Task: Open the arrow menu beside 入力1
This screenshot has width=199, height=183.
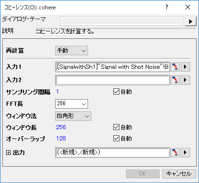Action: click(x=185, y=67)
